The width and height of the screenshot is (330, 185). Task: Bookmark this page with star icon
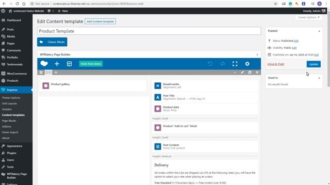click(275, 4)
